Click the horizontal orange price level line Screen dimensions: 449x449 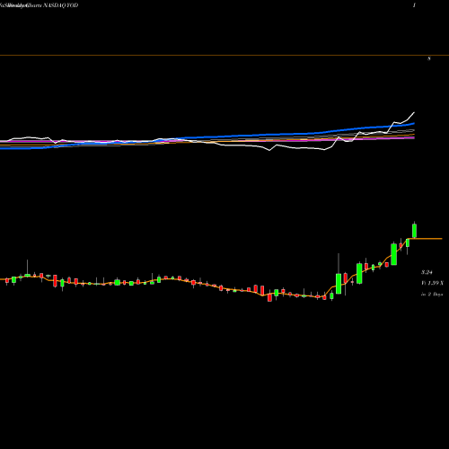coord(224,56)
